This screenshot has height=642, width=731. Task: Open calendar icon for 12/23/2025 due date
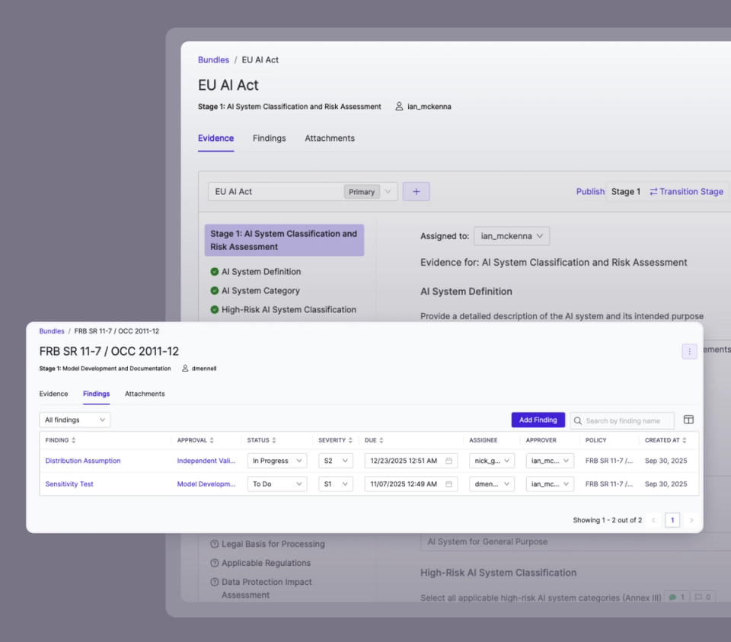[x=448, y=461]
